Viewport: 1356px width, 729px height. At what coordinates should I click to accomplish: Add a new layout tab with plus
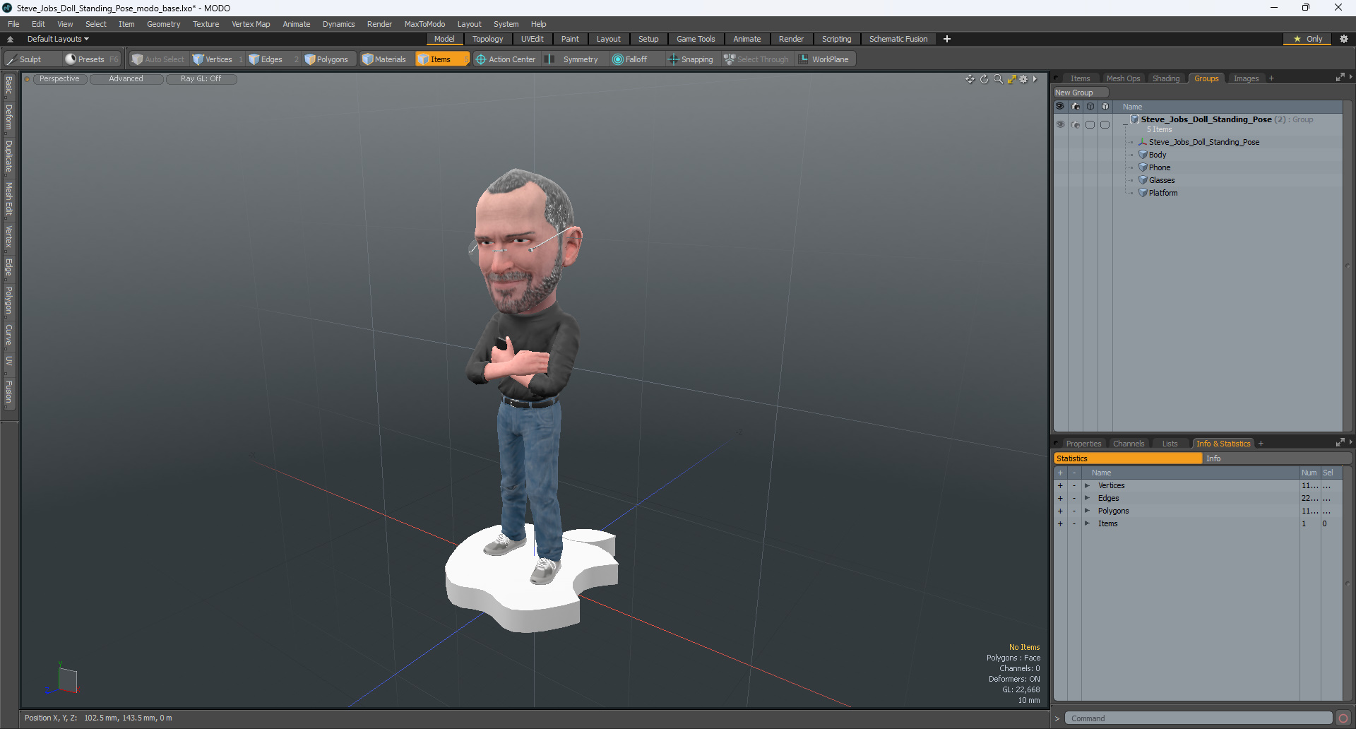[x=947, y=39]
